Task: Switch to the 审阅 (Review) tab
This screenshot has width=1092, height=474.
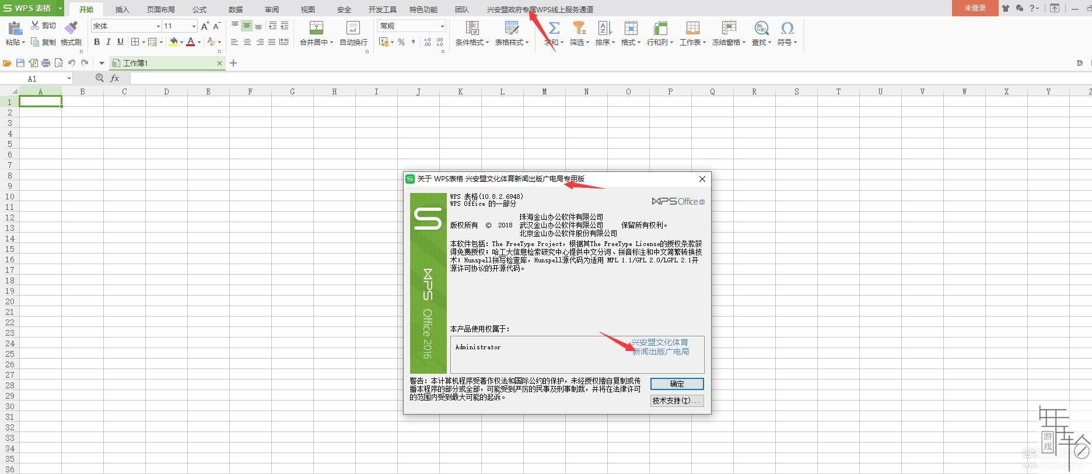Action: tap(272, 9)
